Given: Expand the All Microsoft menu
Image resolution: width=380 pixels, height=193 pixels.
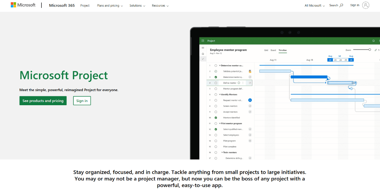Looking at the screenshot, I should pyautogui.click(x=315, y=6).
